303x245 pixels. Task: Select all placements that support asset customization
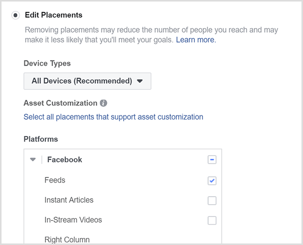click(113, 117)
